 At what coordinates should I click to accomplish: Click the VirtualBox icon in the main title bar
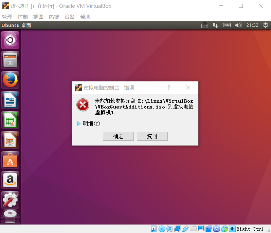[6, 6]
